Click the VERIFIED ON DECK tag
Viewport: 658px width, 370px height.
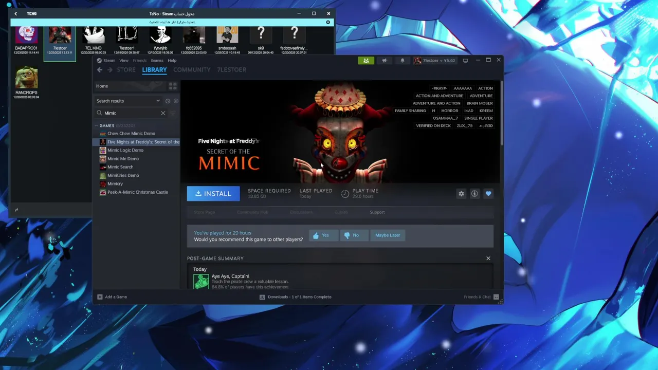tap(433, 125)
